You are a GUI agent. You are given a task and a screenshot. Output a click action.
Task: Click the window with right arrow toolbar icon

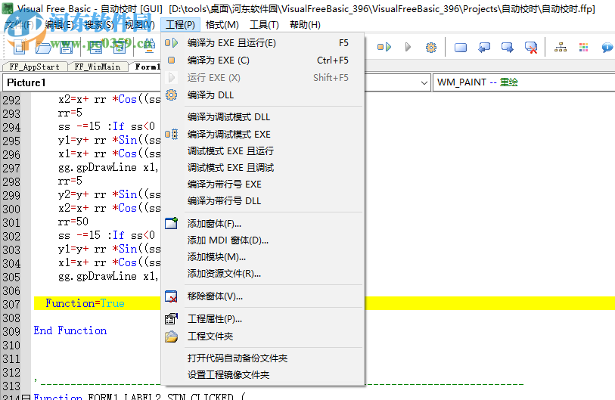click(508, 48)
